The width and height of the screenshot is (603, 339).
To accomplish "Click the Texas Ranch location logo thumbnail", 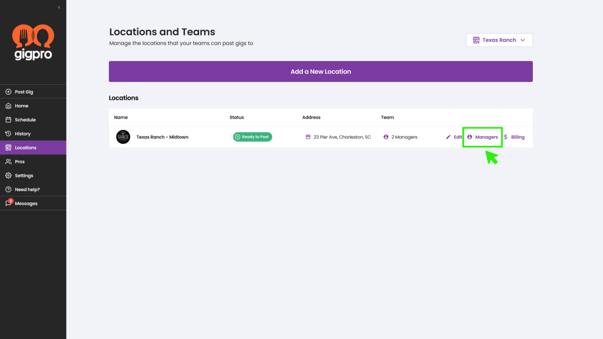I will 123,137.
